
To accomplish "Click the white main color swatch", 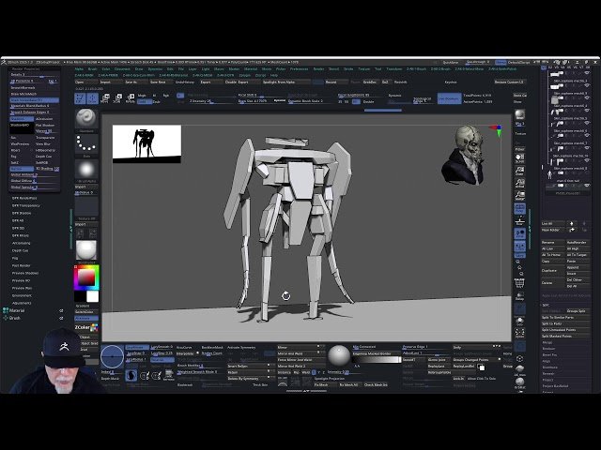I will 92,296.
